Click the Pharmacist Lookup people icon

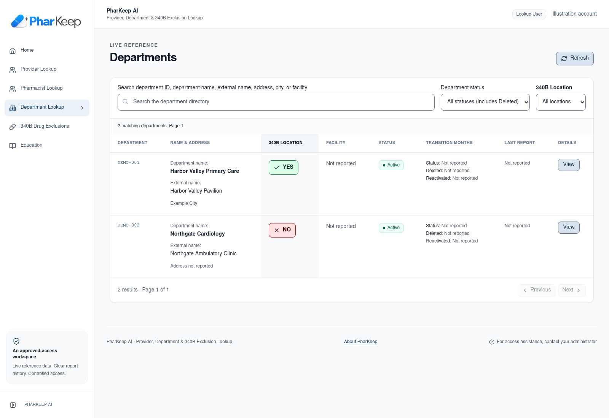click(x=13, y=89)
